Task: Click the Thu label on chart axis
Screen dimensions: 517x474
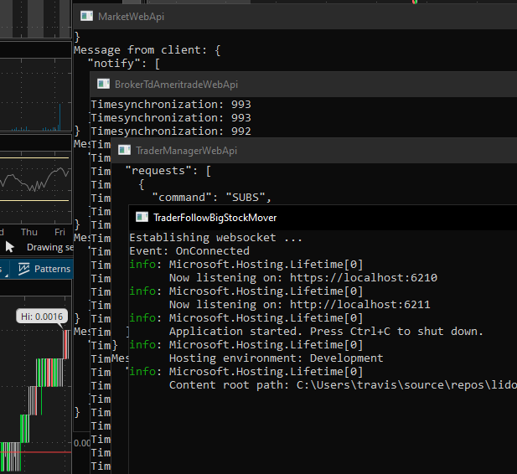Action: pyautogui.click(x=29, y=232)
